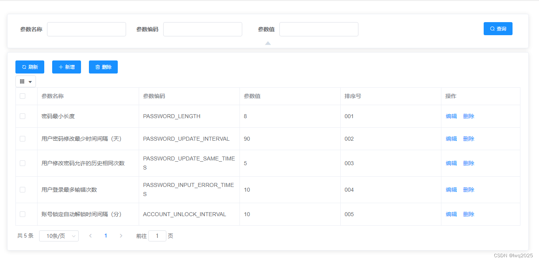The image size is (539, 262).
Task: Check the 账号锁定自动解锁时间间隔 row checkbox
Action: (x=23, y=214)
